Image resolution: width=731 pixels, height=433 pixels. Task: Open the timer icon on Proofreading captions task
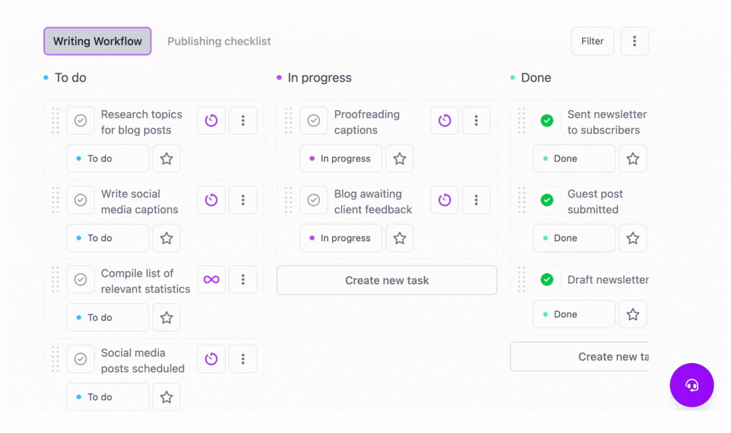(444, 121)
